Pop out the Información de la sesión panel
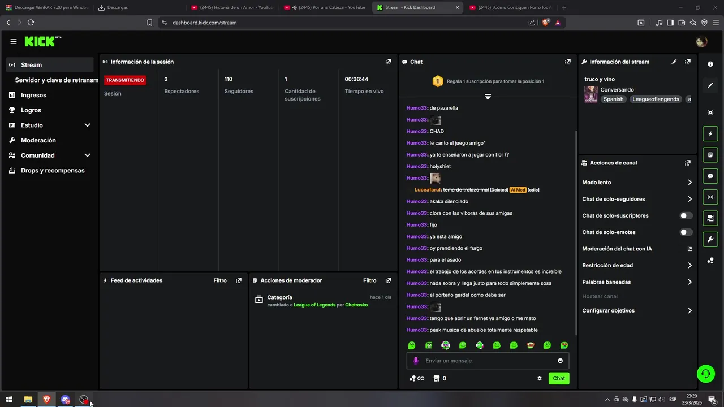This screenshot has height=407, width=724. pyautogui.click(x=388, y=62)
